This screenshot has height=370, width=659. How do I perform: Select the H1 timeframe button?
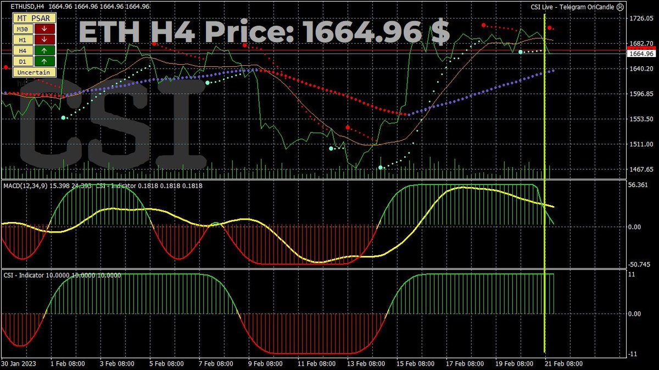[x=23, y=39]
